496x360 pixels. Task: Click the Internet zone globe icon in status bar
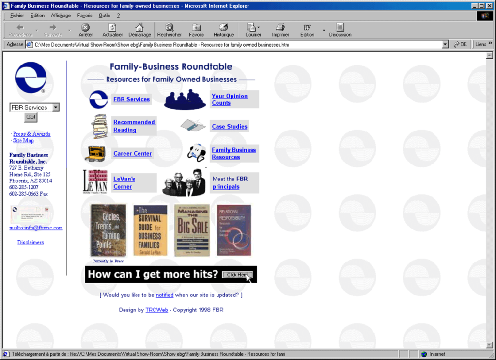[x=424, y=354]
